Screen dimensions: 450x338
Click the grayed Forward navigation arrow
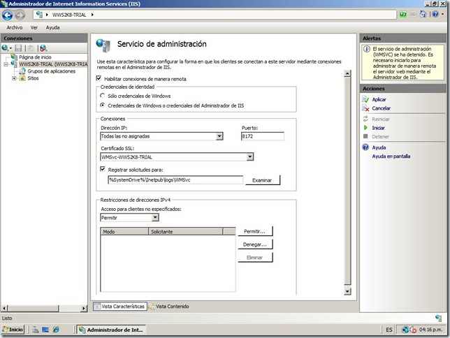click(x=20, y=15)
